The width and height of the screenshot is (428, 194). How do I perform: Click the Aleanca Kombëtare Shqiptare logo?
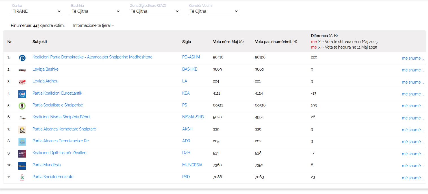click(x=22, y=130)
